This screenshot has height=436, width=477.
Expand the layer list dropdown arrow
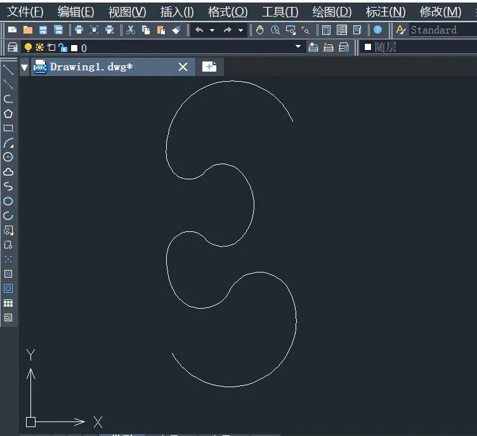point(298,46)
